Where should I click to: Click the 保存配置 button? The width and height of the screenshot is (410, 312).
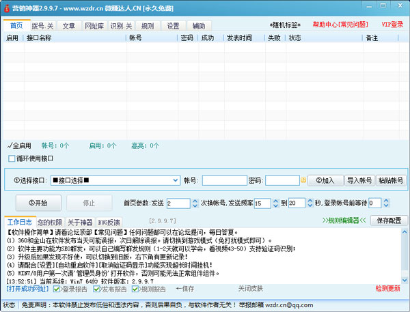point(389,221)
